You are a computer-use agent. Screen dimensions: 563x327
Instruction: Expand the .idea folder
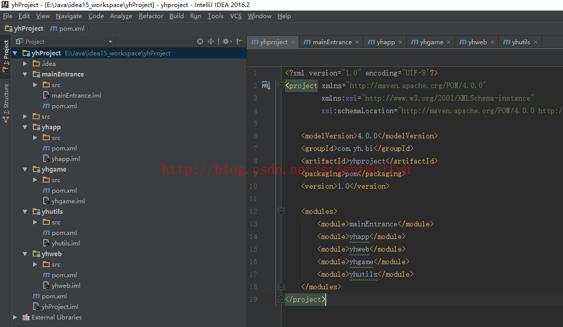pos(26,64)
